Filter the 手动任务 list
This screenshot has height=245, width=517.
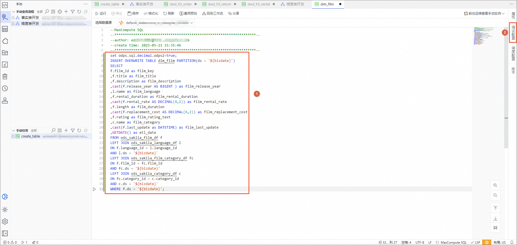[73, 130]
